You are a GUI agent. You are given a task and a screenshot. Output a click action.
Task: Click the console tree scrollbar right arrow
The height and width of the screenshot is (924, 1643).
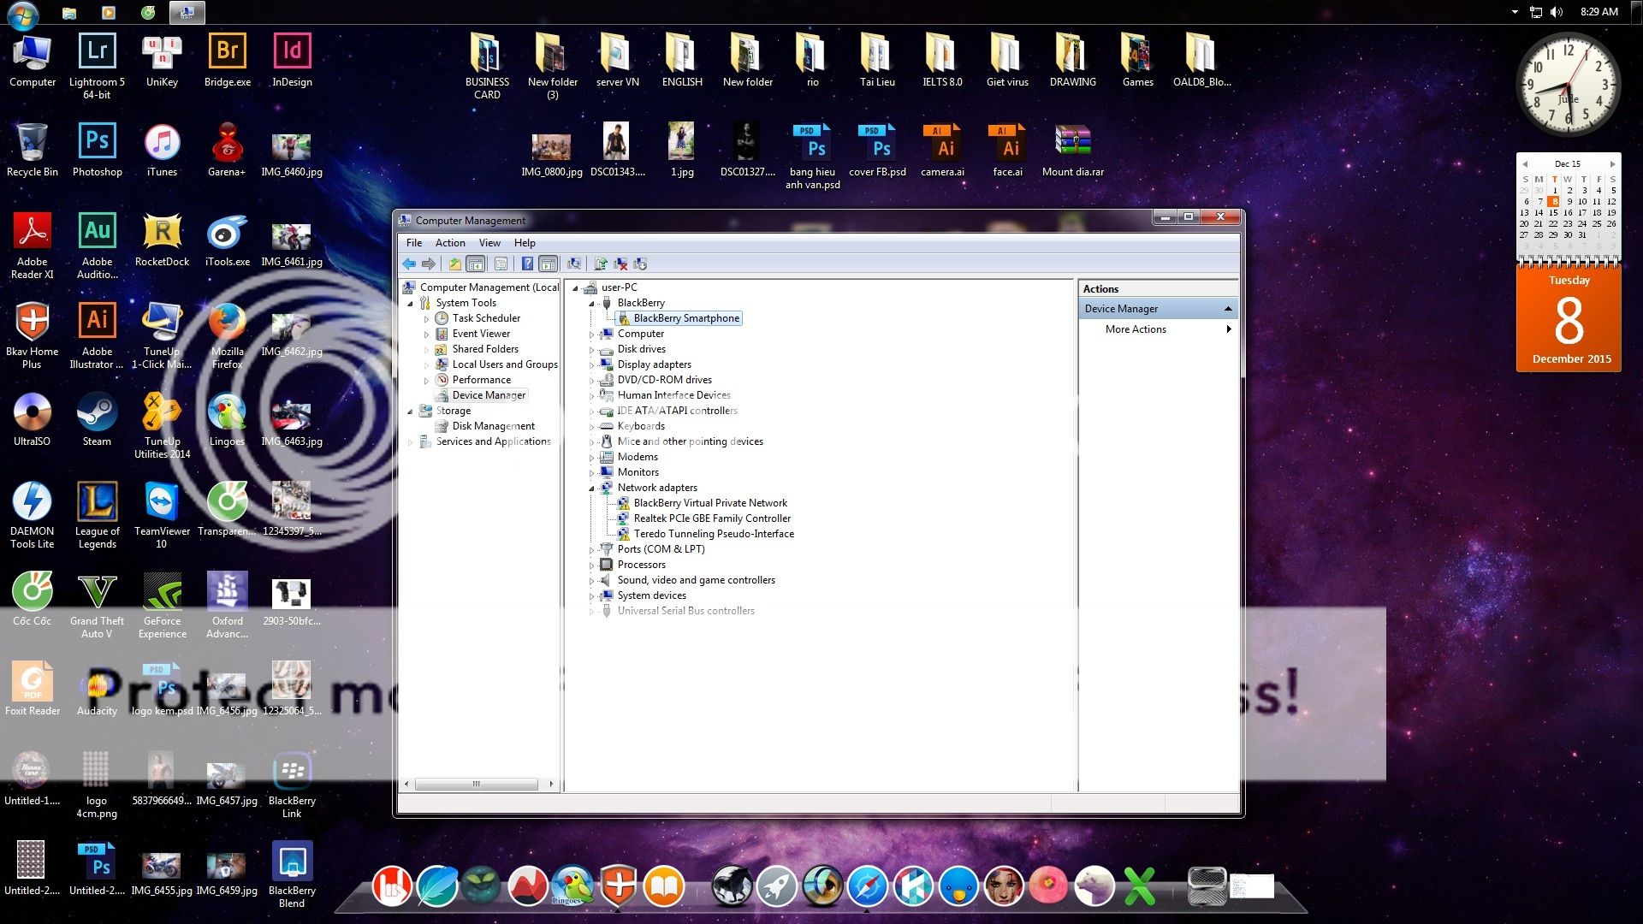[551, 784]
